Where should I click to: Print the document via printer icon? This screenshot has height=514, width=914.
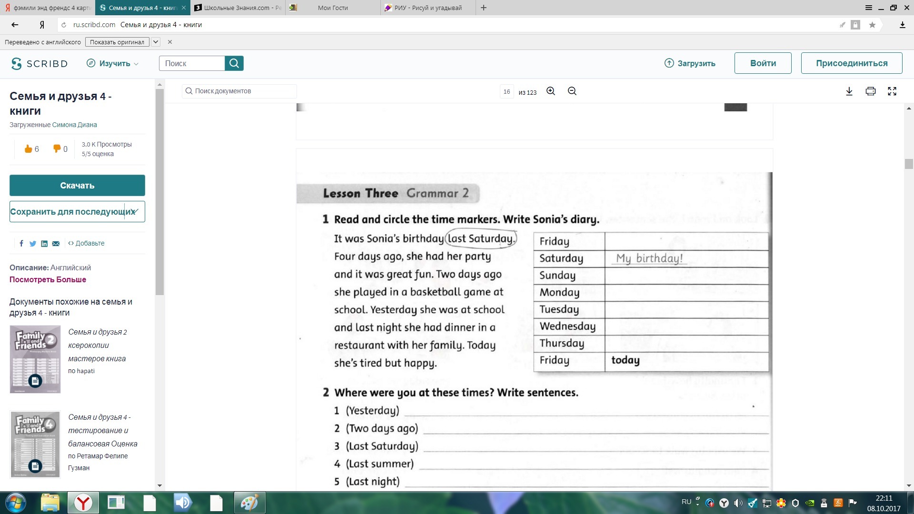(870, 91)
